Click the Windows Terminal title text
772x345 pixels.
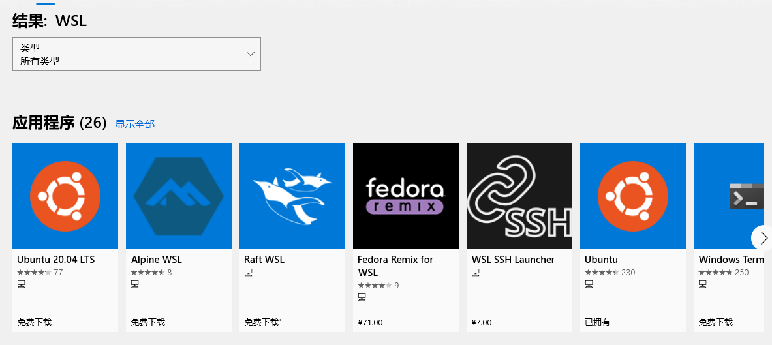[731, 260]
